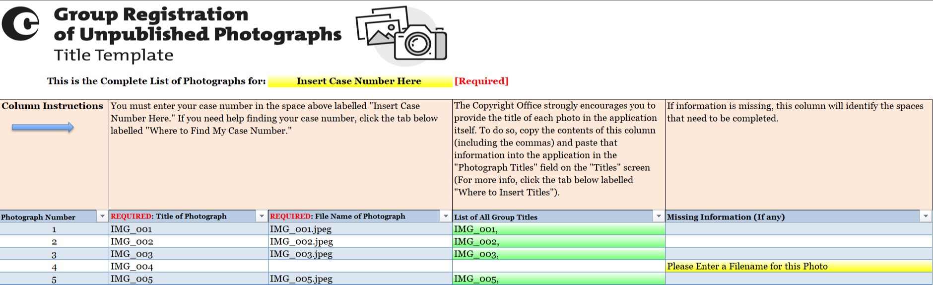This screenshot has height=285, width=933.
Task: Click Copyright Office title encouragement instructions cell
Action: tap(559, 154)
